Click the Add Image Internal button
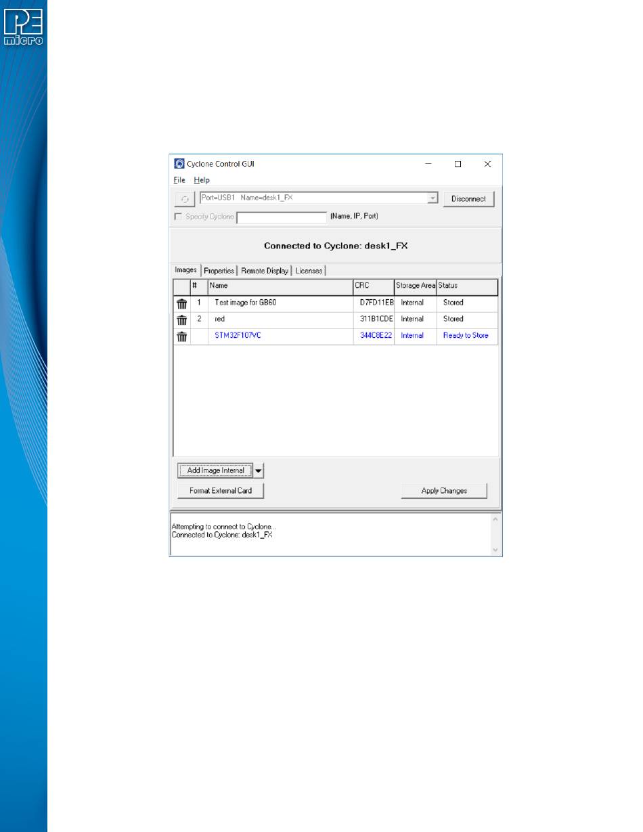Screen dimensions: 643x832 pyautogui.click(x=215, y=471)
